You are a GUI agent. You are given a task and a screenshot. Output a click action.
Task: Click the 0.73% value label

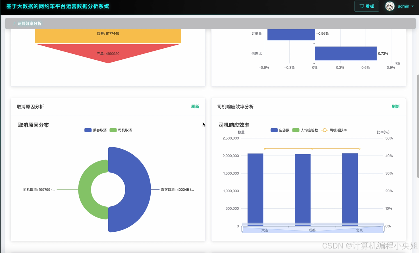[383, 53]
